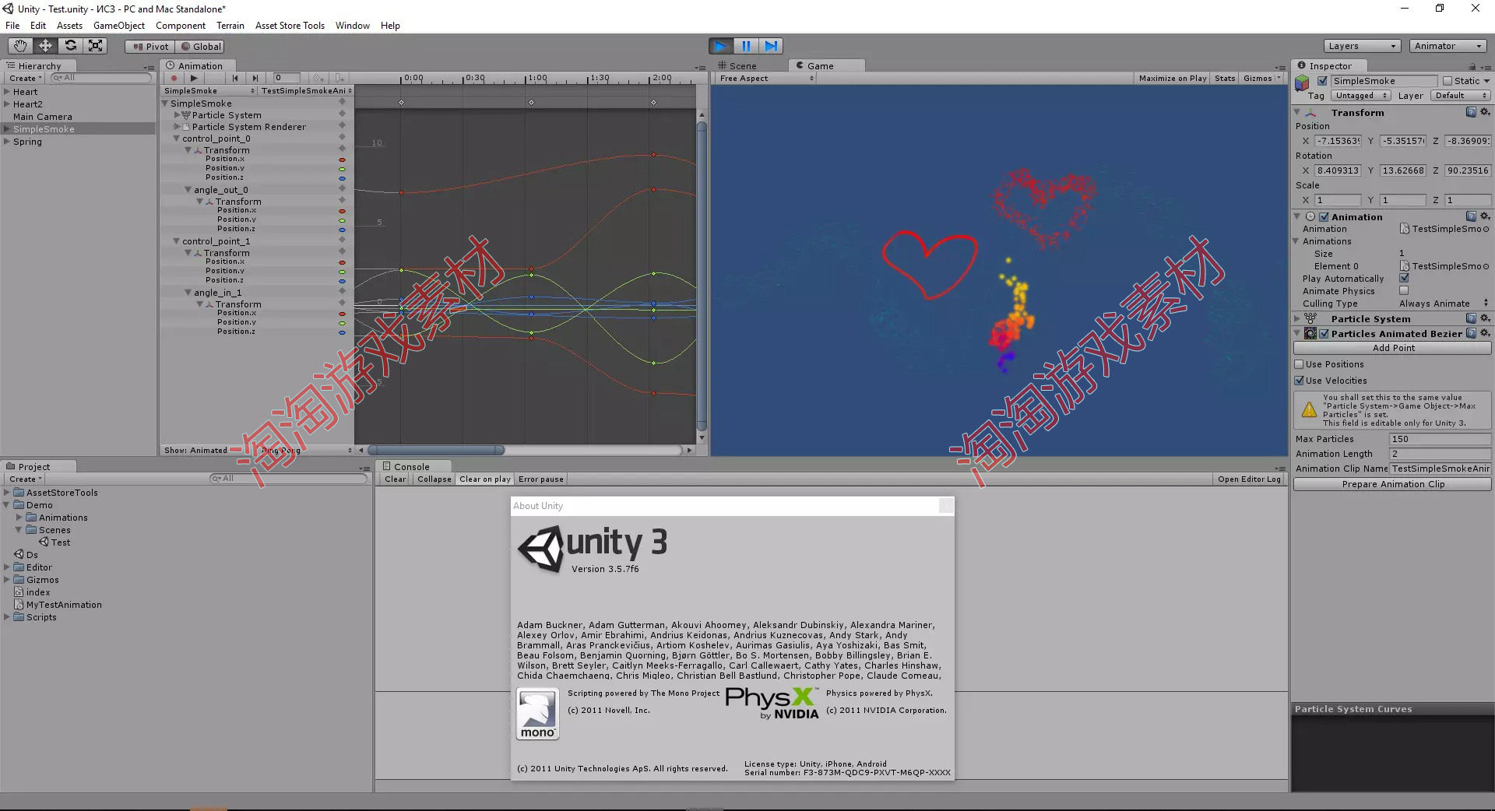Open Transform component help icon
This screenshot has height=811, width=1495.
point(1471,112)
